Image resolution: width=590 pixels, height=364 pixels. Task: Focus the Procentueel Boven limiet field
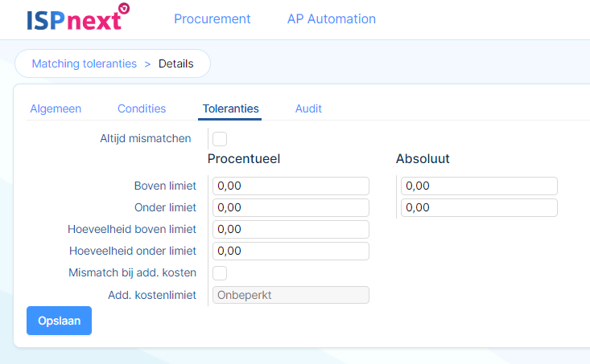point(291,186)
